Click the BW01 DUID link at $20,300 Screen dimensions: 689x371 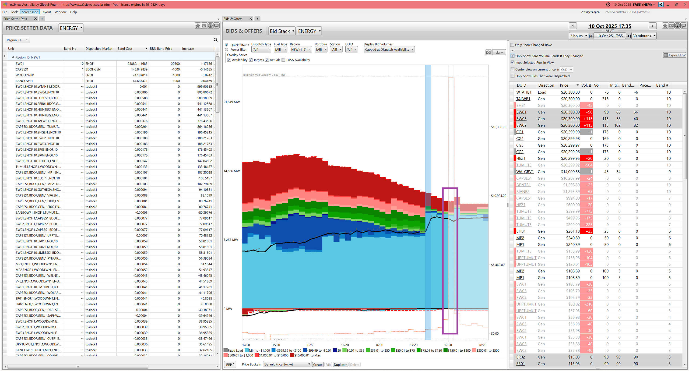point(521,112)
